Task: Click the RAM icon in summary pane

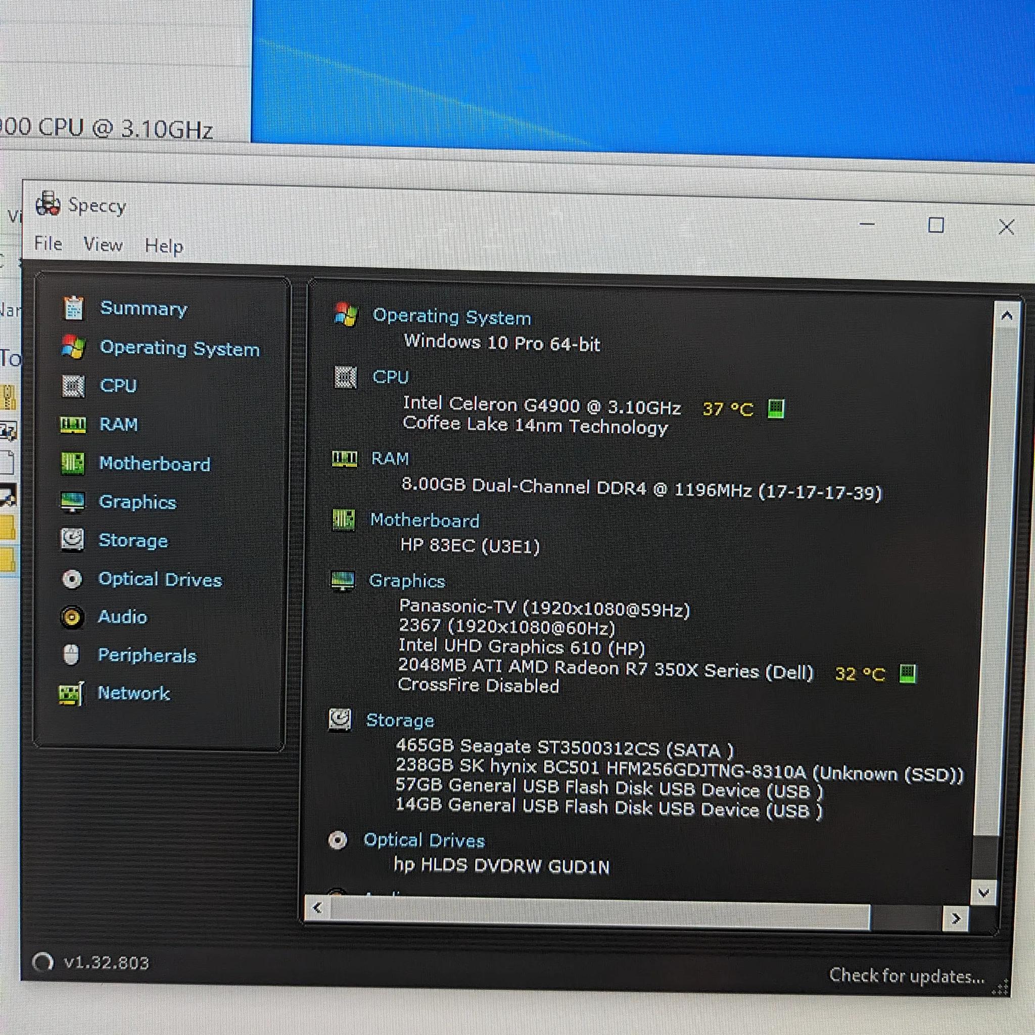Action: 345,458
